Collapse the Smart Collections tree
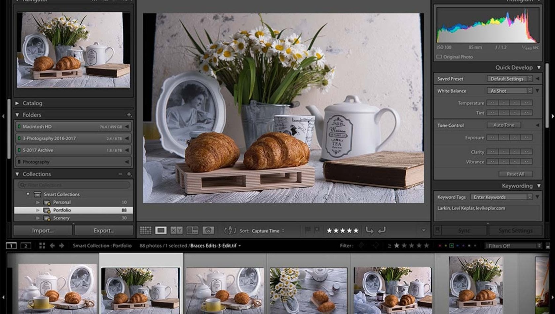This screenshot has height=314, width=555. click(x=28, y=194)
